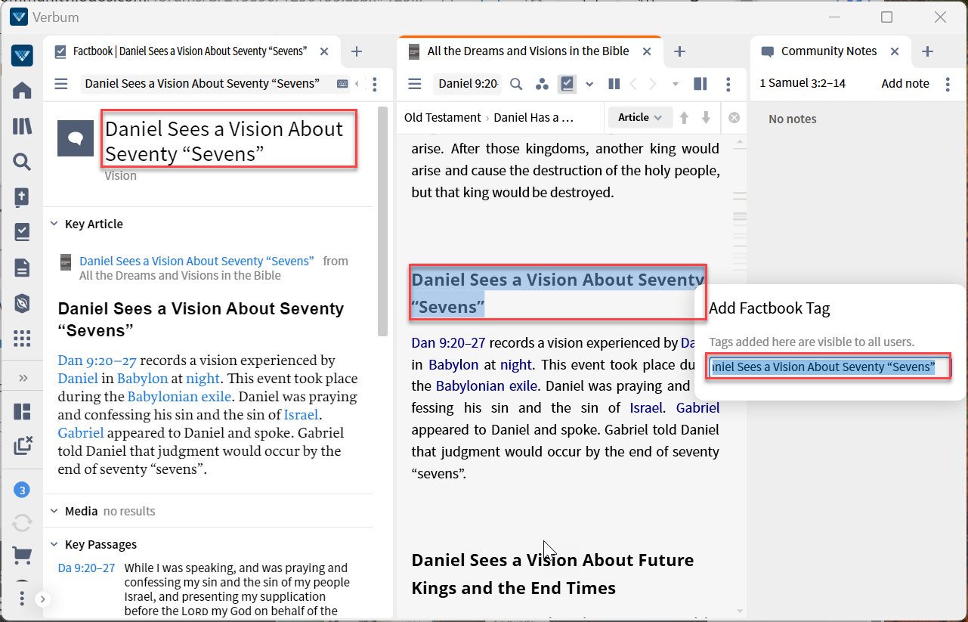Open the Library shelves icon in sidebar

coord(22,126)
